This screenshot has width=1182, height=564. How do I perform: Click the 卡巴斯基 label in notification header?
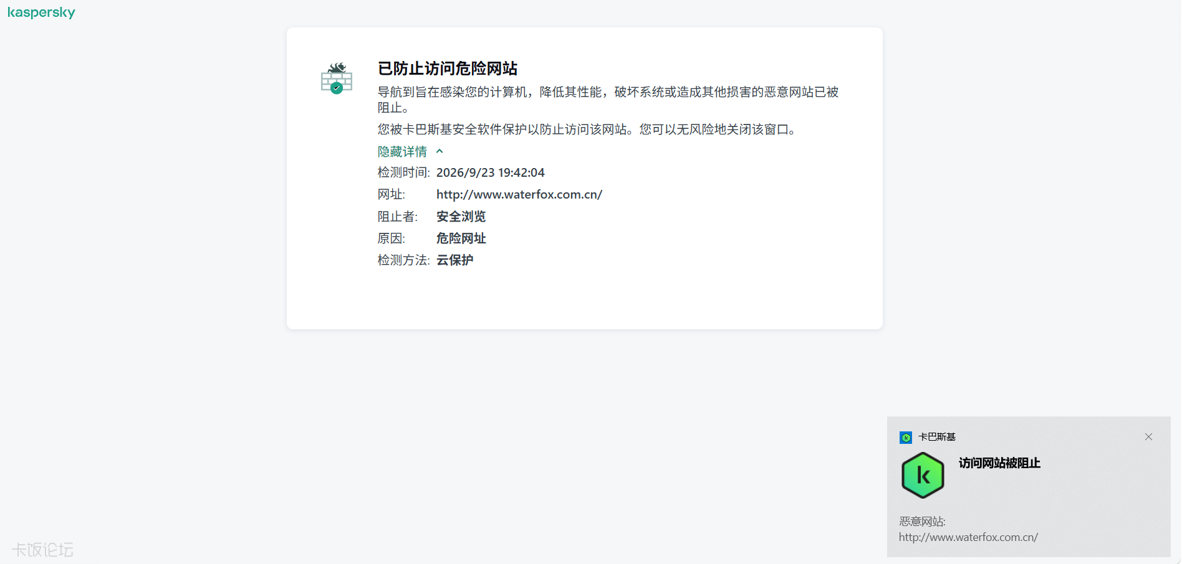937,437
